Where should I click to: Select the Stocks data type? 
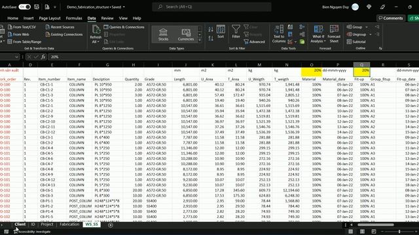click(x=163, y=35)
